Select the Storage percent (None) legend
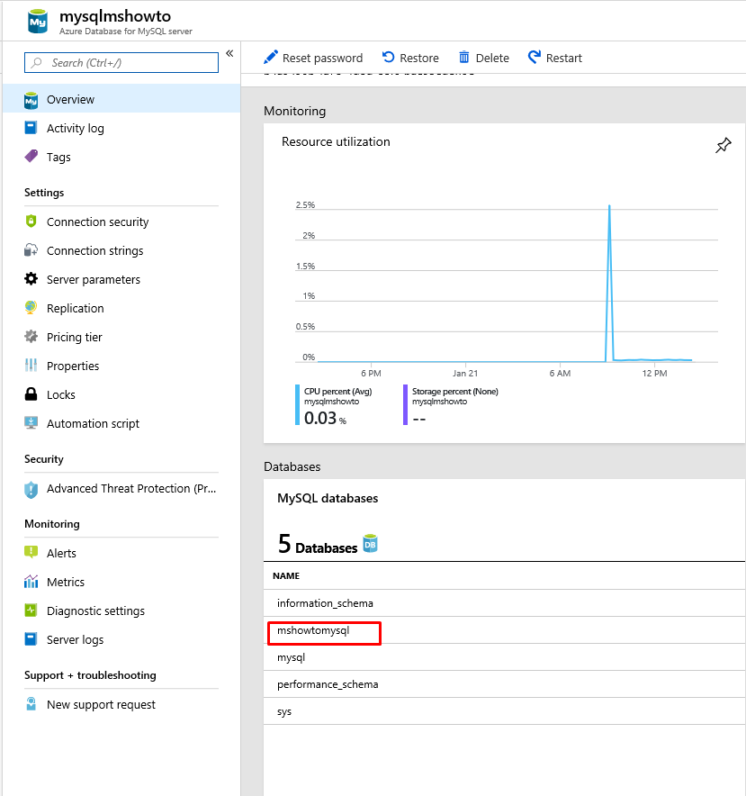Image resolution: width=746 pixels, height=796 pixels. [451, 405]
